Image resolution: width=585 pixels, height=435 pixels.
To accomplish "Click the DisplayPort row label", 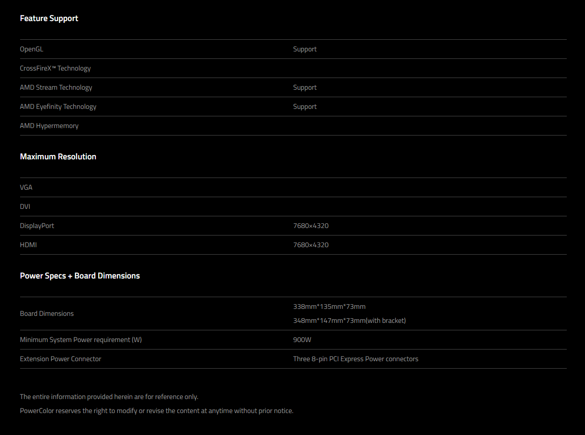I will 37,226.
